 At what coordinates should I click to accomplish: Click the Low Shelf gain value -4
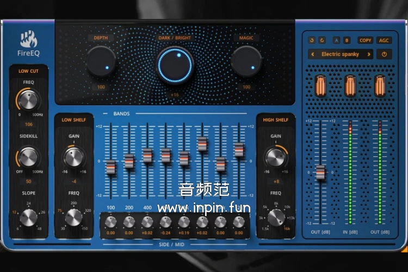pos(74,181)
